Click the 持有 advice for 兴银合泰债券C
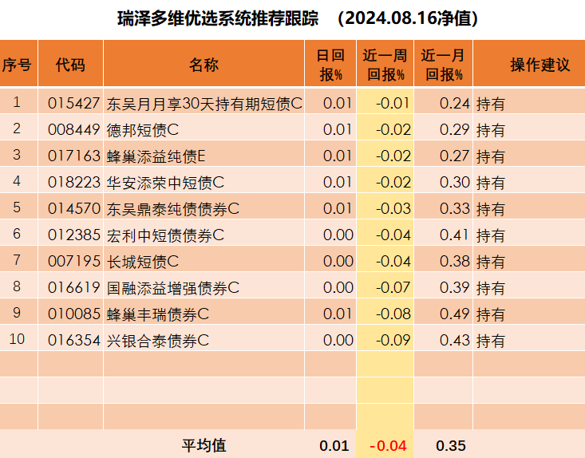 (491, 341)
